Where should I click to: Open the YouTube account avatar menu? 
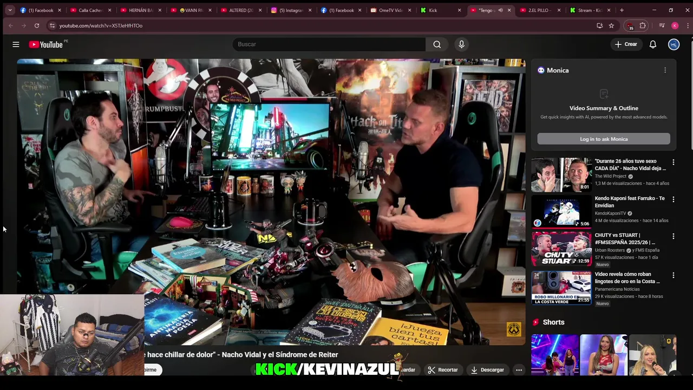[674, 44]
